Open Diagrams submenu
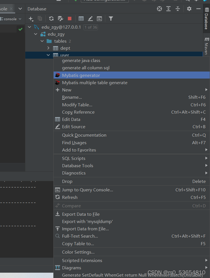 click(x=132, y=268)
